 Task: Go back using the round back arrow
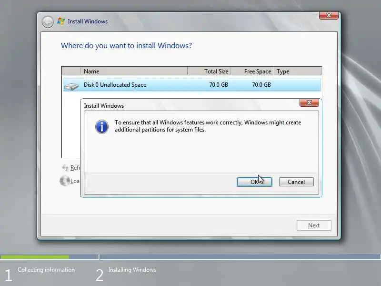[x=48, y=22]
